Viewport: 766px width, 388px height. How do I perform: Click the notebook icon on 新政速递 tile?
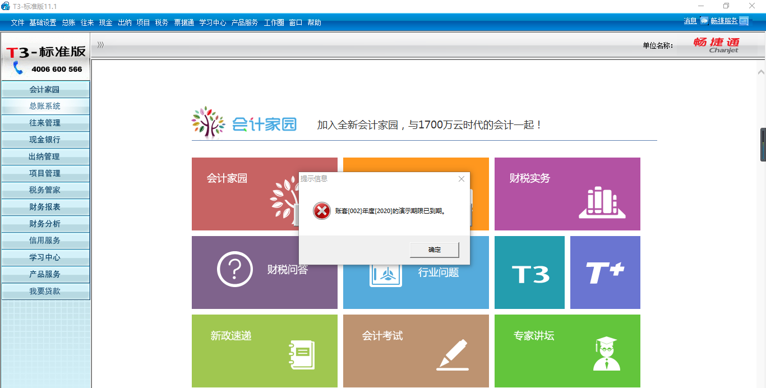click(x=302, y=354)
